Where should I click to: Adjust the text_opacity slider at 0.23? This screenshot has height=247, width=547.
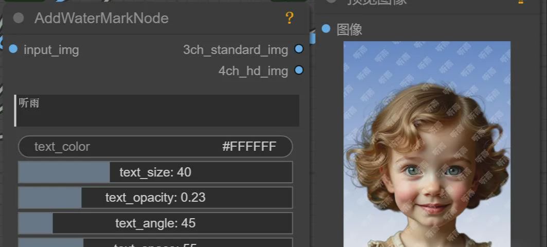point(155,198)
